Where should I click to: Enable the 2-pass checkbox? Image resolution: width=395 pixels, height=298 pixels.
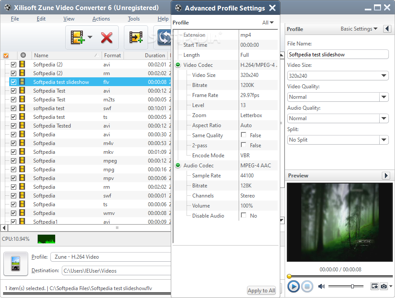click(243, 145)
